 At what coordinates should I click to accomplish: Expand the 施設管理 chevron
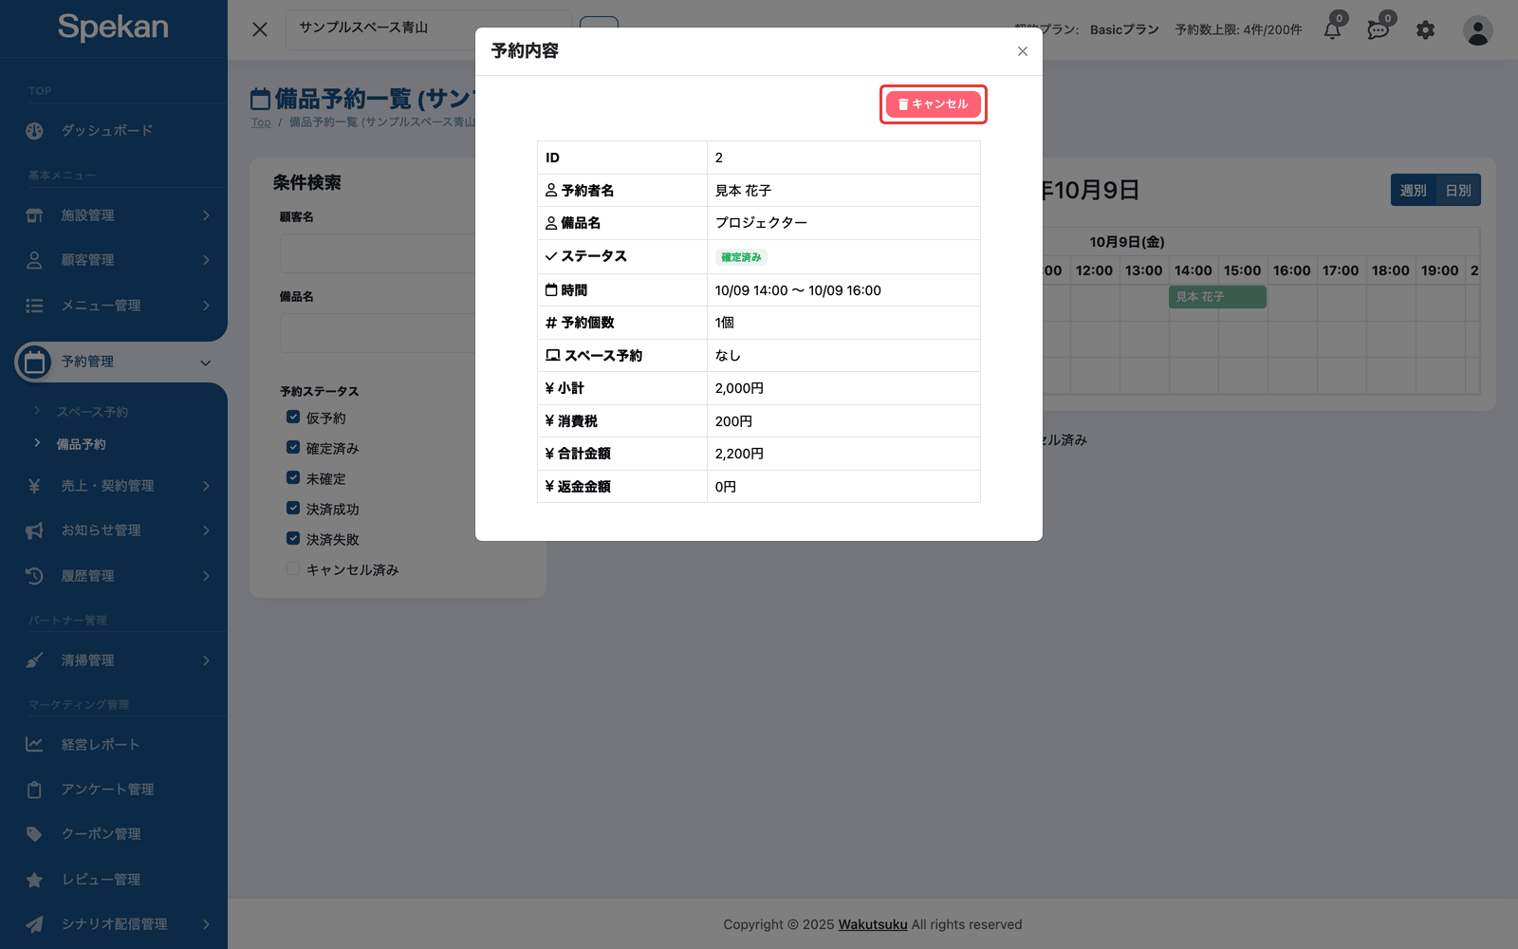click(206, 215)
